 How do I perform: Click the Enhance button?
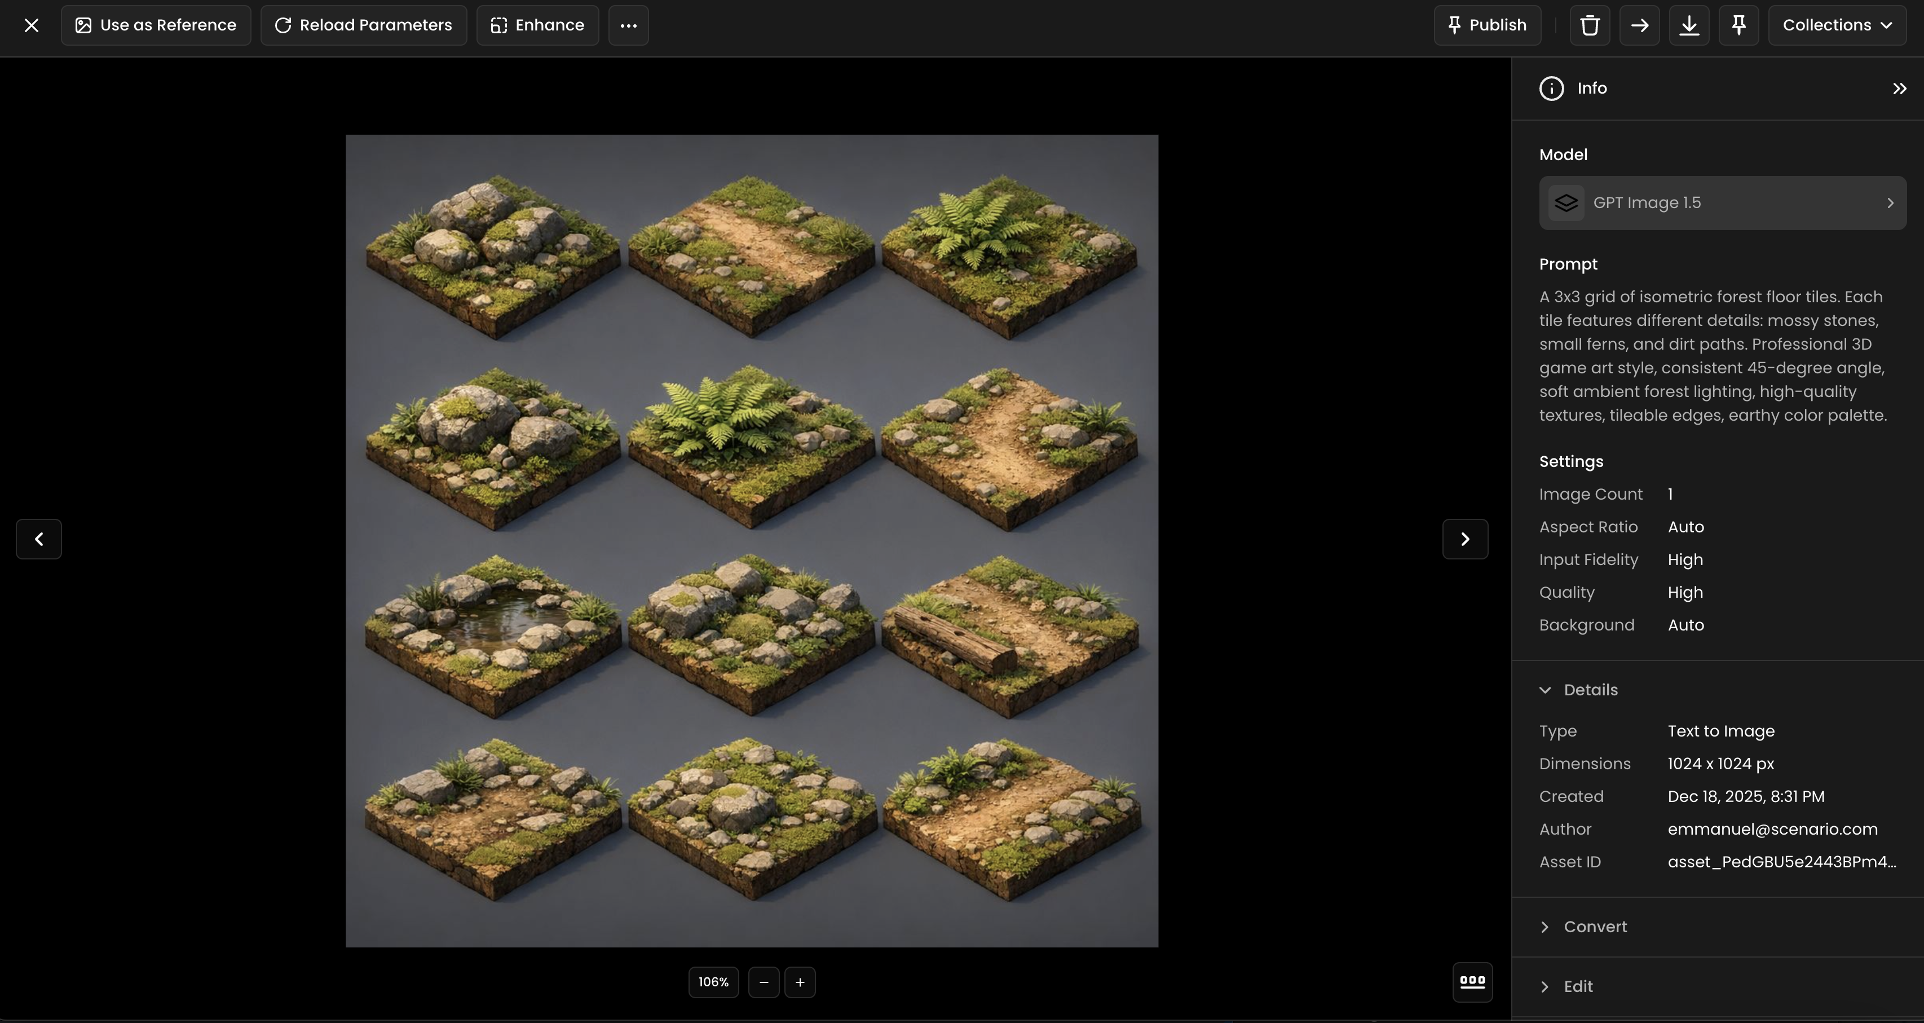(538, 25)
